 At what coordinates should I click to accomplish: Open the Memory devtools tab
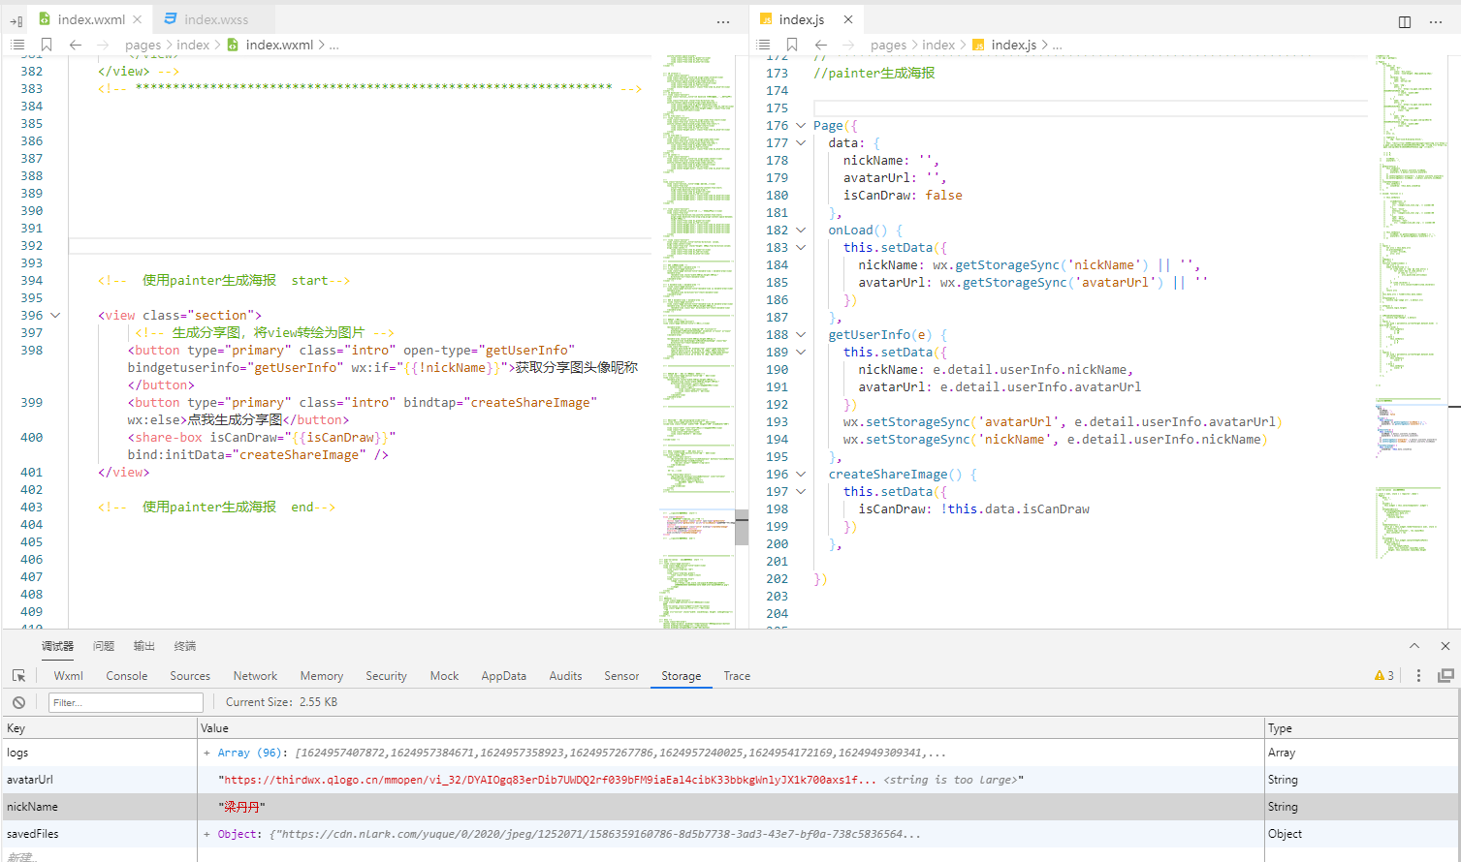tap(322, 676)
